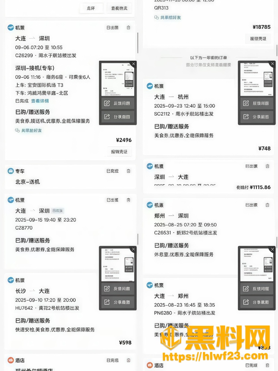Image resolution: width=278 pixels, height=371 pixels.
Task: Open screenshot thumbnail above 长沙 大连 order popup
Action: [118, 264]
